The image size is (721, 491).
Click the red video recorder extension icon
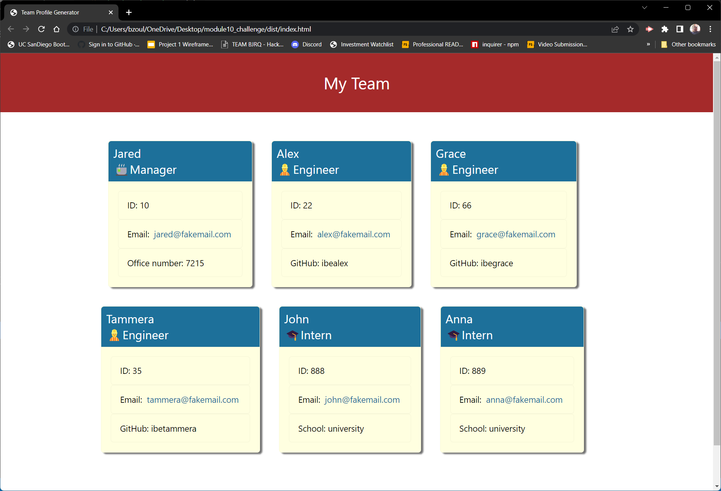click(649, 29)
